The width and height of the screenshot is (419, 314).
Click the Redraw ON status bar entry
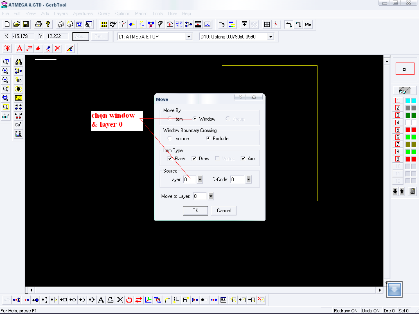[x=345, y=311]
